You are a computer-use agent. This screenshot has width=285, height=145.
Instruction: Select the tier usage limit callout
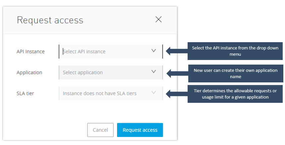click(235, 94)
